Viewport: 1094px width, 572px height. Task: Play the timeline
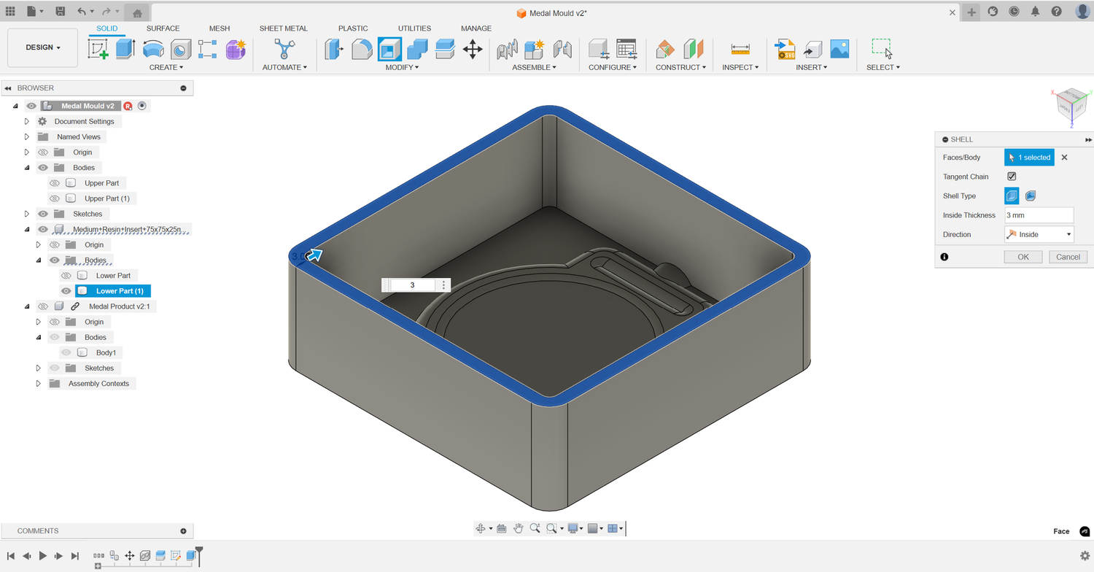tap(42, 556)
